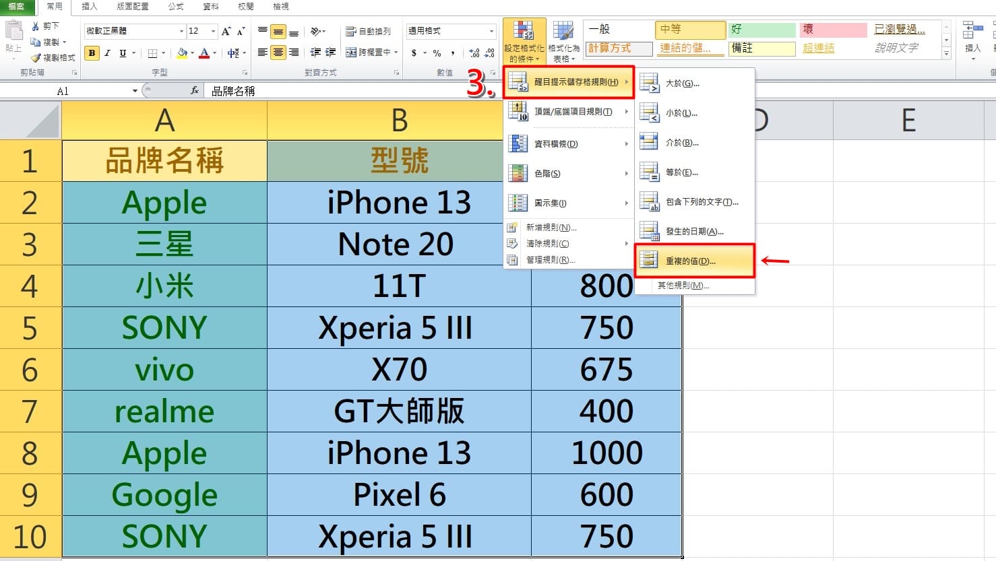Click the percent style icon
Viewport: 996px width, 561px height.
[437, 53]
